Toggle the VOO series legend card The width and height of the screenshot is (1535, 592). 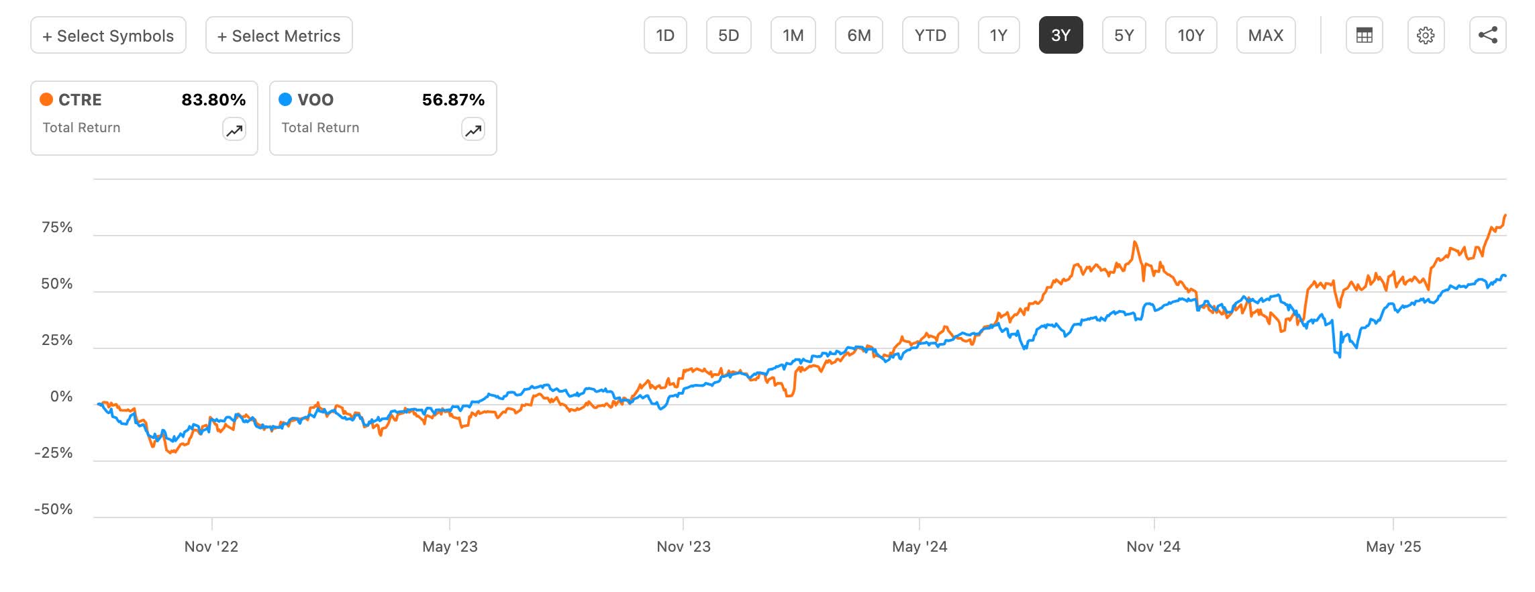pos(383,117)
